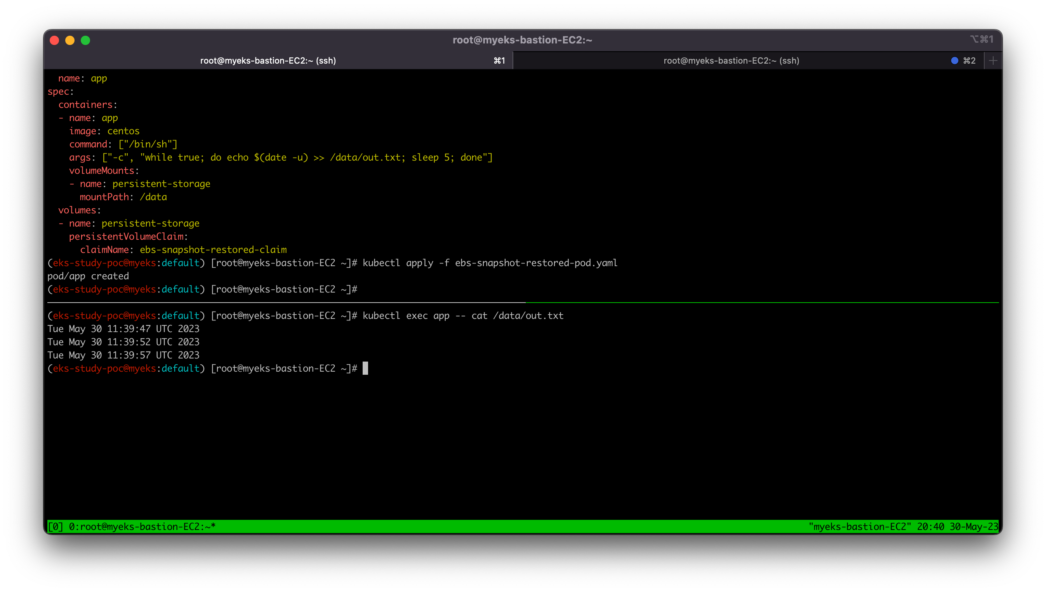Click the kubectl exec app command text
Screen dimensions: 1046x592
(462, 315)
